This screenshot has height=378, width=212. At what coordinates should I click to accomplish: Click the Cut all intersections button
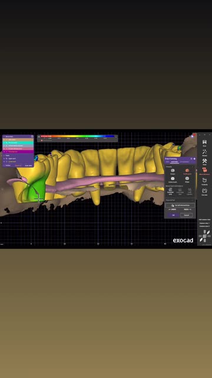tap(180, 206)
